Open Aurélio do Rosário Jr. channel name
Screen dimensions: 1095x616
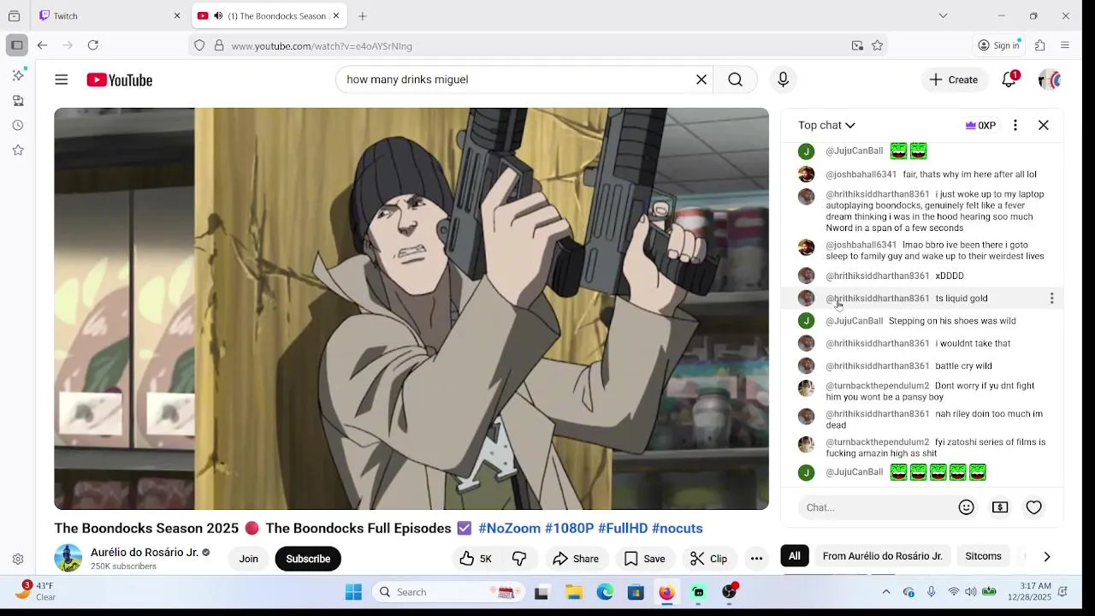[145, 552]
